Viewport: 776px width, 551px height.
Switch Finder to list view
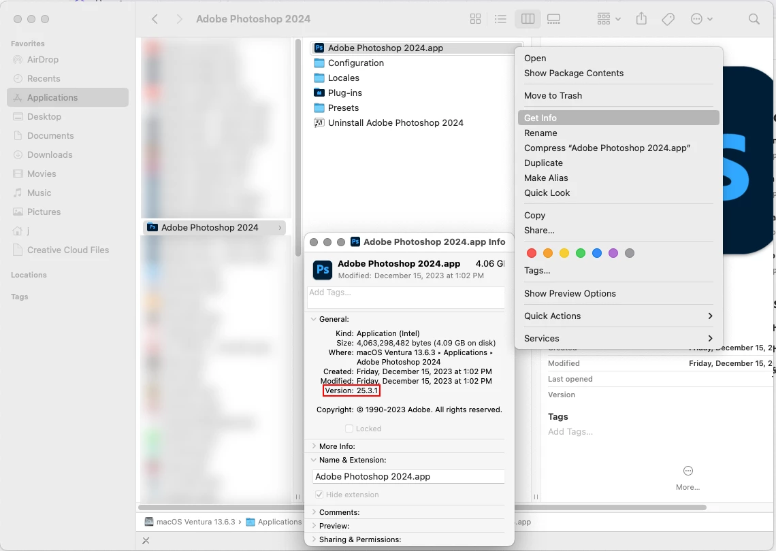point(500,19)
